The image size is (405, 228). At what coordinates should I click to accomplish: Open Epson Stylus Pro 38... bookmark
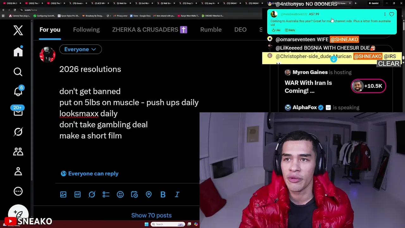(68, 16)
